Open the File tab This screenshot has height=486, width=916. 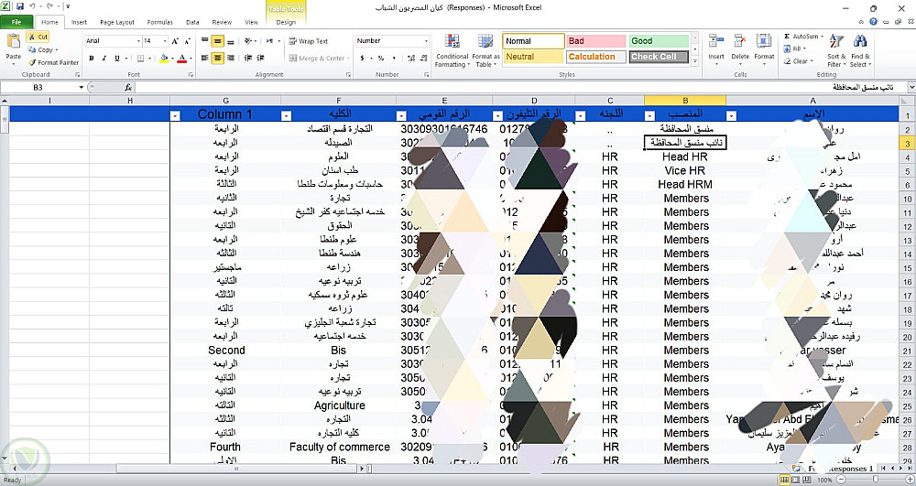click(x=16, y=22)
